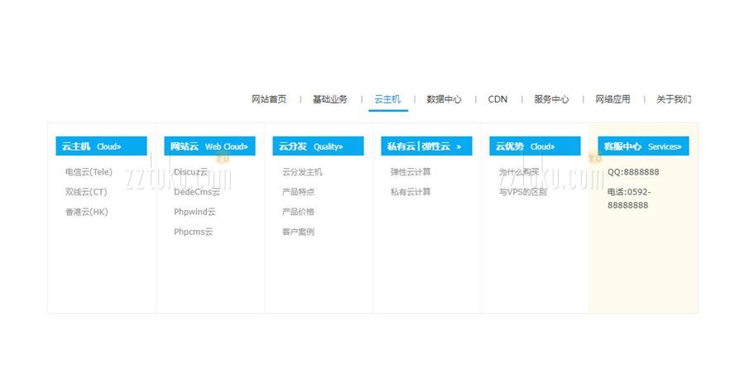Open the 云分发 Quality» header button
This screenshot has width=745, height=379.
pyautogui.click(x=318, y=146)
